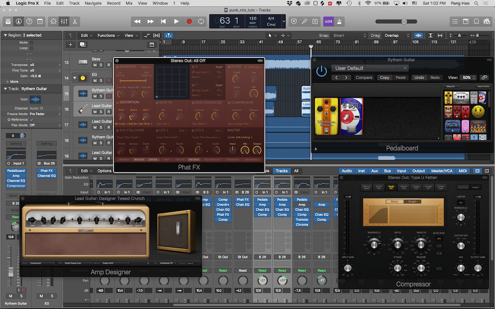This screenshot has width=495, height=309.
Task: Click Undo in the Pedalboard header
Action: click(x=419, y=78)
